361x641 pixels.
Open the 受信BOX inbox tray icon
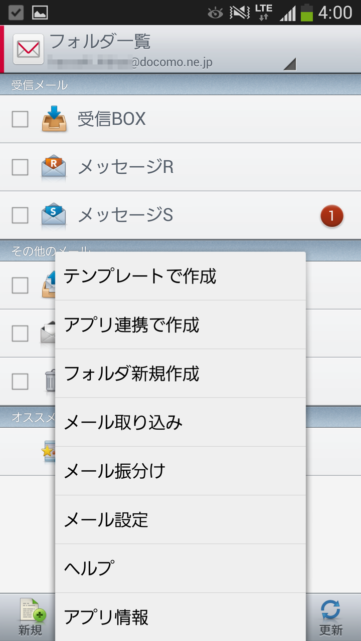pyautogui.click(x=54, y=119)
